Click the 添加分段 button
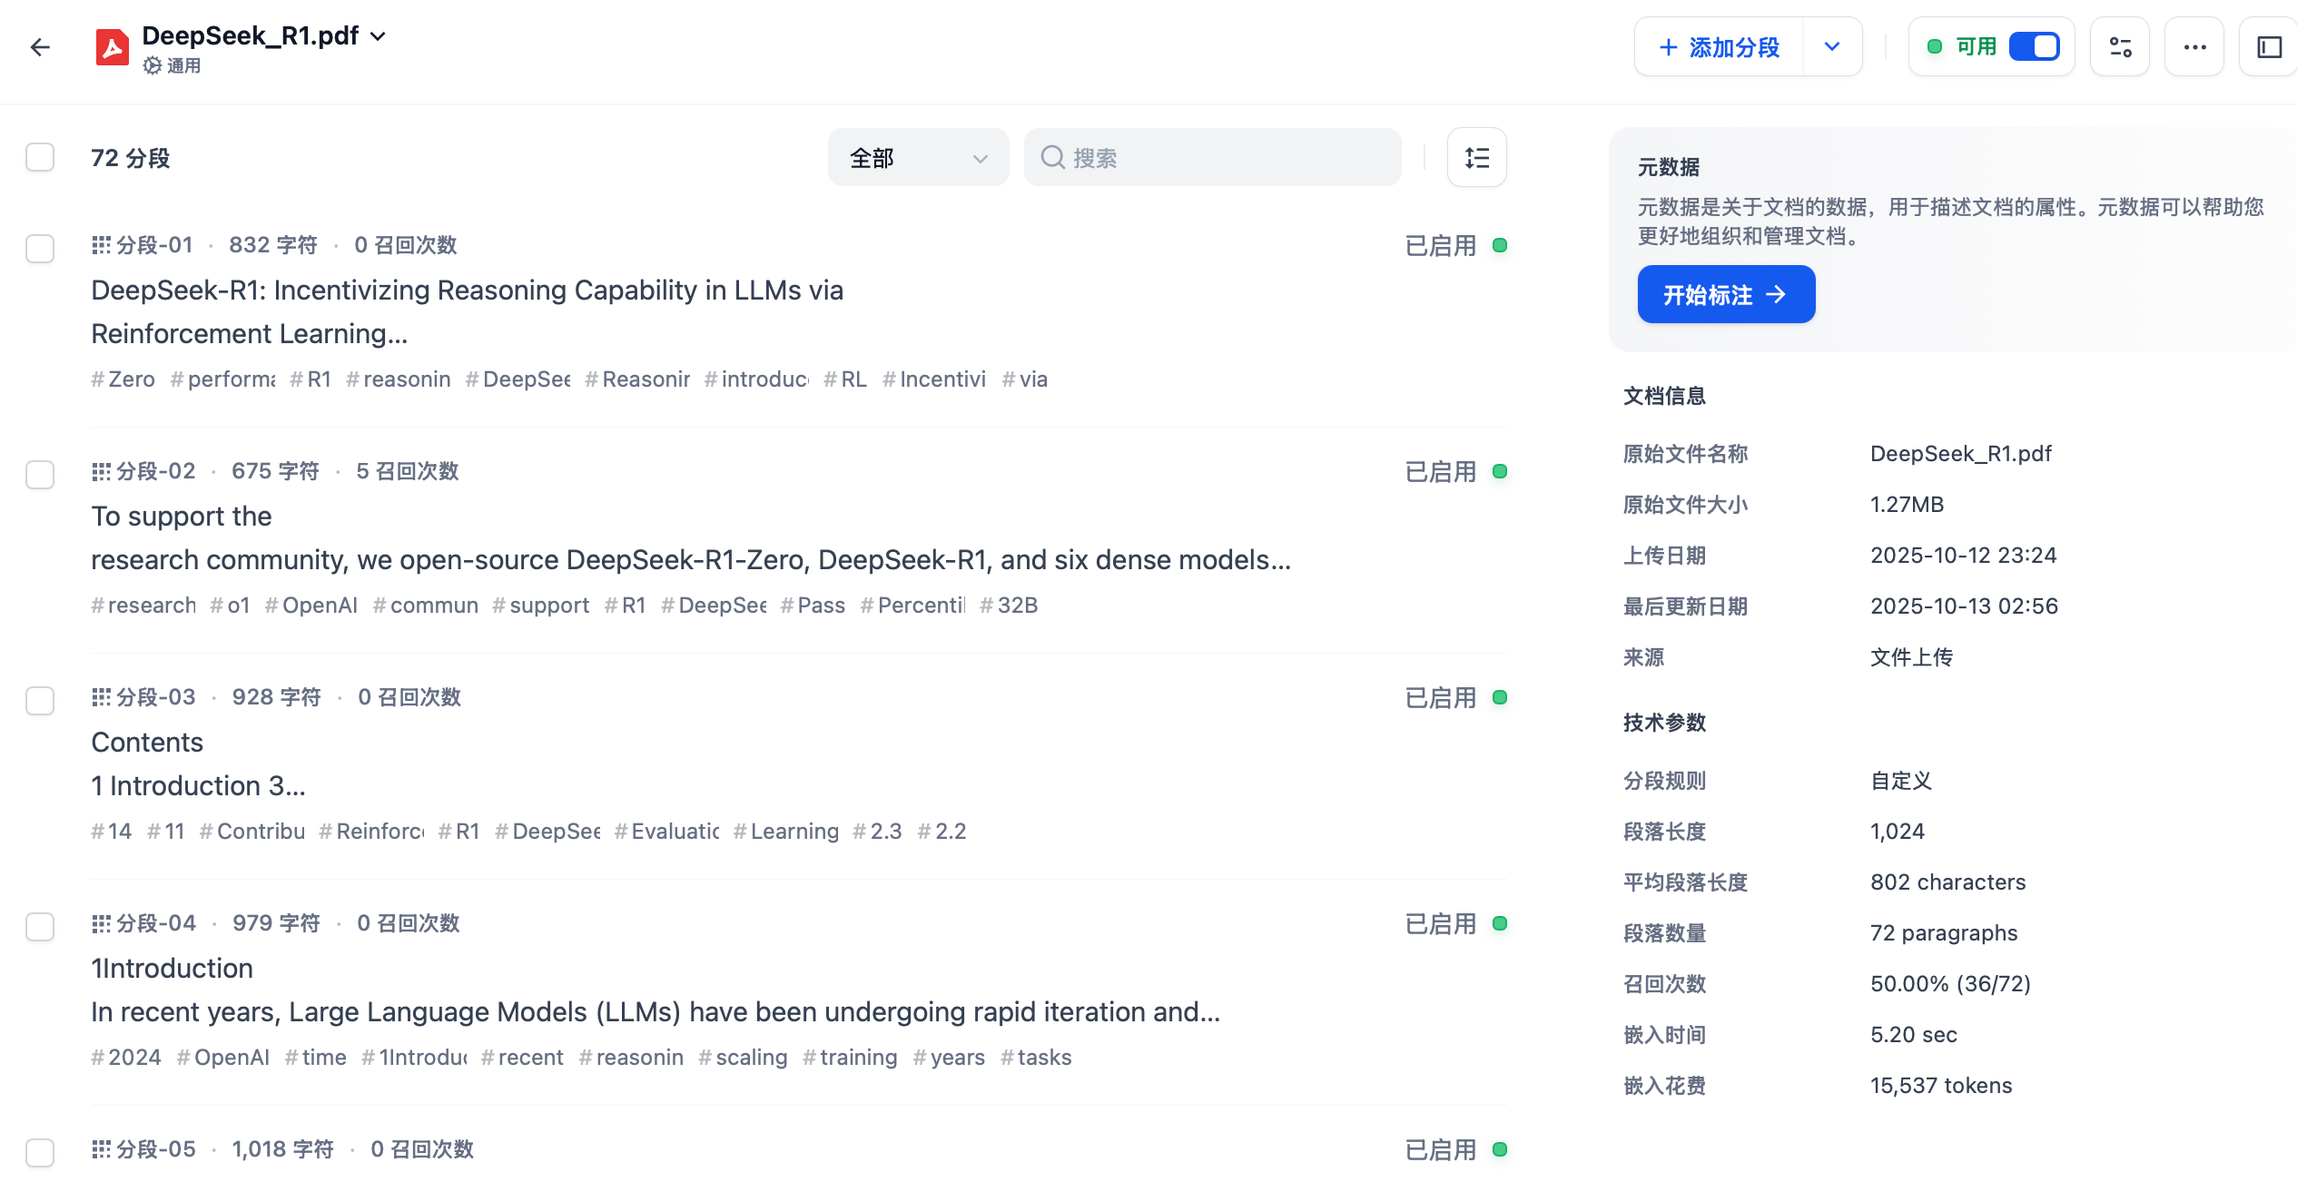 click(1720, 47)
